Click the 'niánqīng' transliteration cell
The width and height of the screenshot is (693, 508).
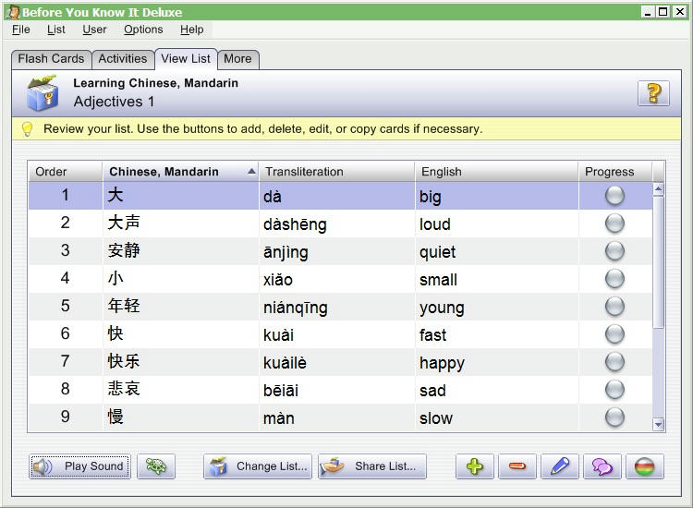pos(336,307)
